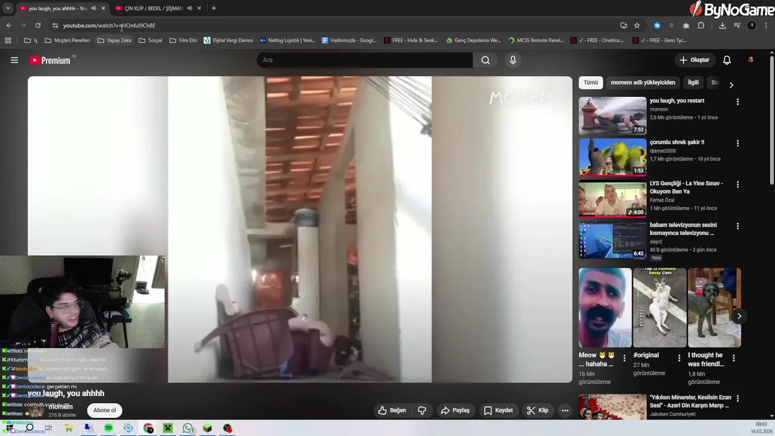The image size is (775, 436).
Task: Open options for 'you laugh, you restart' video
Action: 737,102
